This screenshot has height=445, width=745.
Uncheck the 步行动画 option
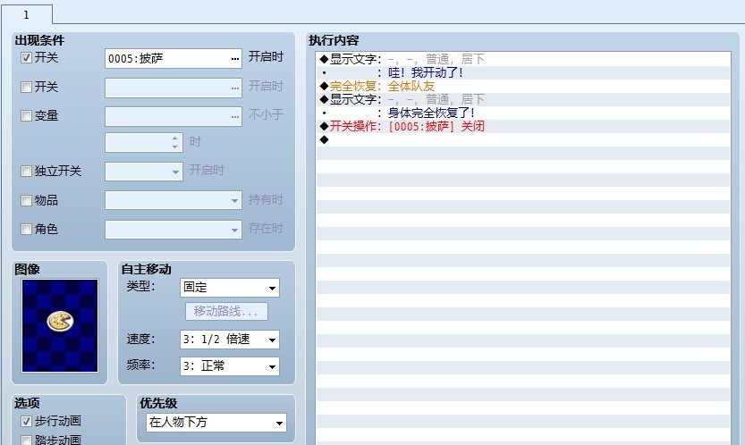pos(26,421)
